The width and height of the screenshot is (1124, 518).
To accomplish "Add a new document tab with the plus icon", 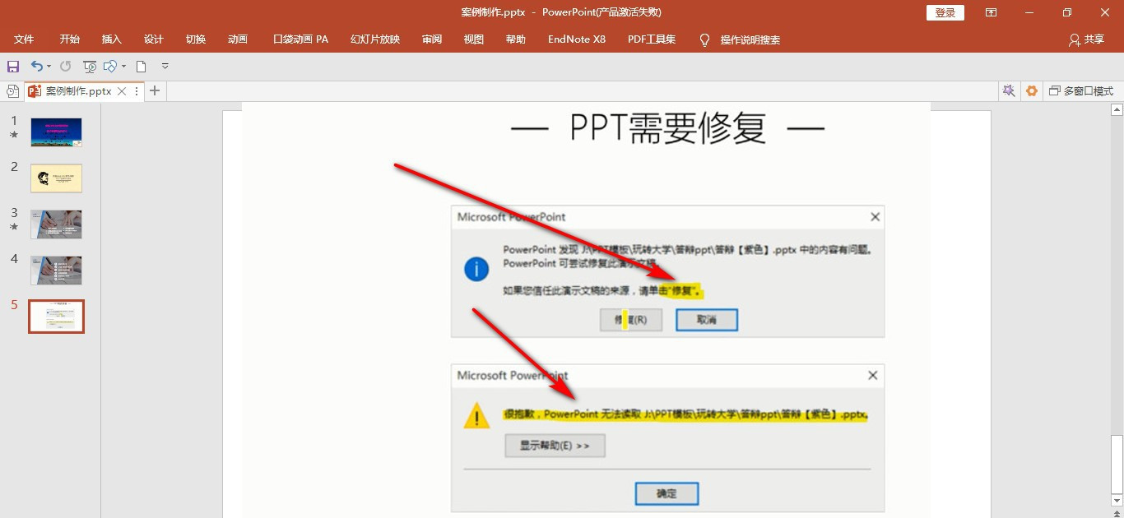I will [x=154, y=90].
